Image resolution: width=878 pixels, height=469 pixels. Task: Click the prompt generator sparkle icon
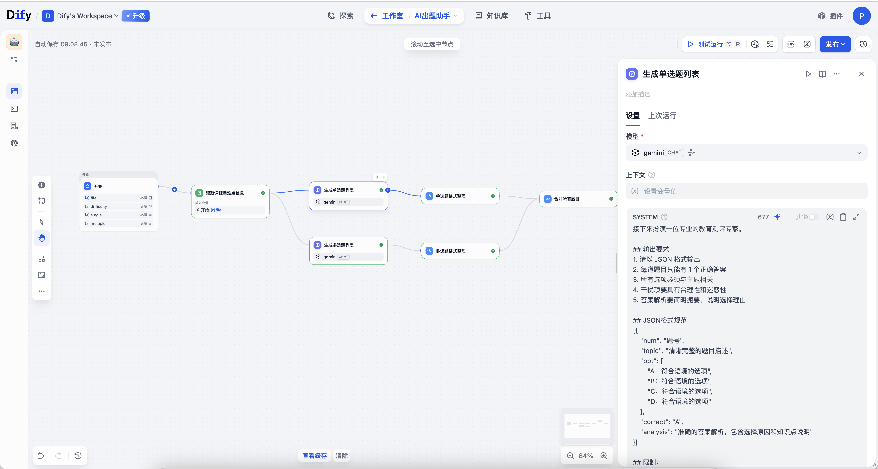pyautogui.click(x=777, y=217)
